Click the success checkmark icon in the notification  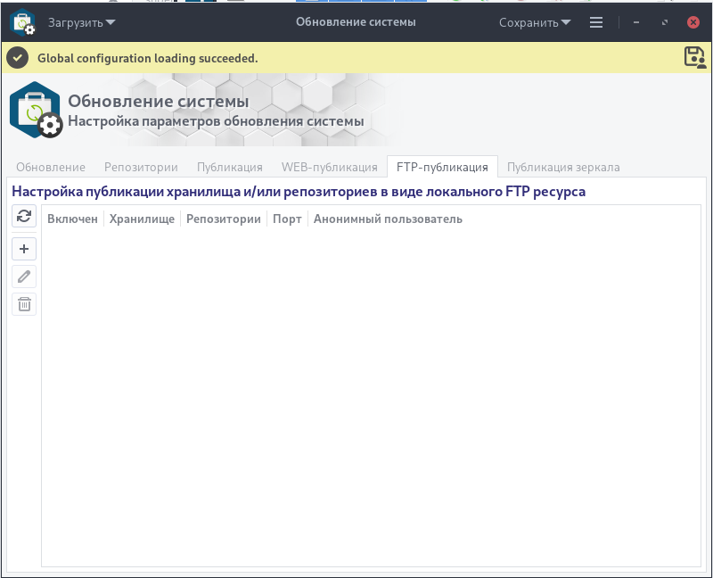pos(18,58)
